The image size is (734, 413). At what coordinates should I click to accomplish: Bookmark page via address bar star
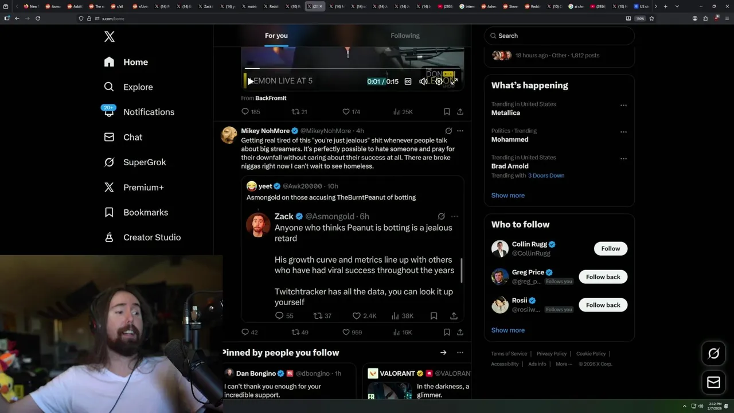651,18
